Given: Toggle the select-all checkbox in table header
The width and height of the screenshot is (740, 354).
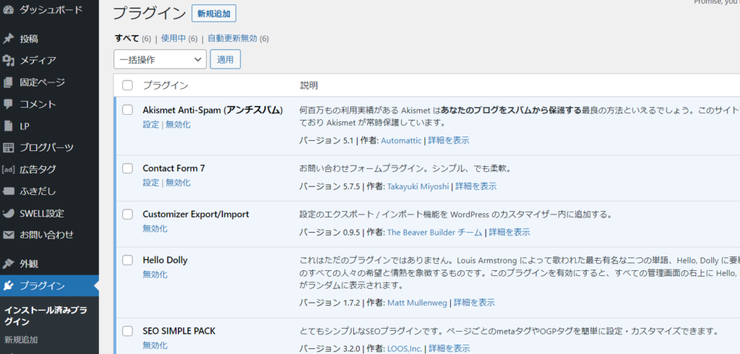Looking at the screenshot, I should [127, 85].
